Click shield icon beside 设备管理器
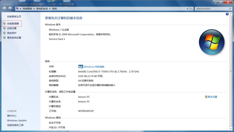234x132 pixels. click(x=4, y=23)
